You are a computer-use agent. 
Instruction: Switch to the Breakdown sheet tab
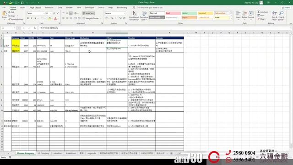pyautogui.click(x=71, y=154)
